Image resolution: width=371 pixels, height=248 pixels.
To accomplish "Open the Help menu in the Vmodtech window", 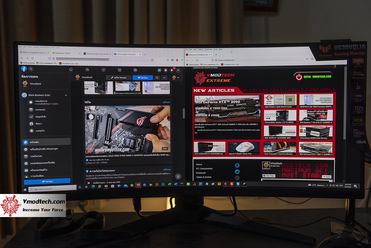I will [220, 50].
